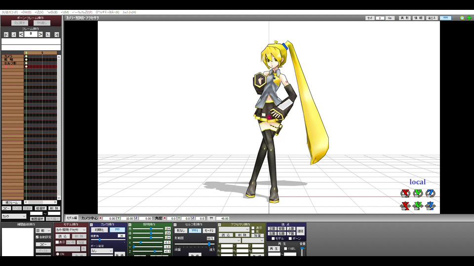Open the (F) menu in menu bar
The image size is (474, 266).
(10, 12)
